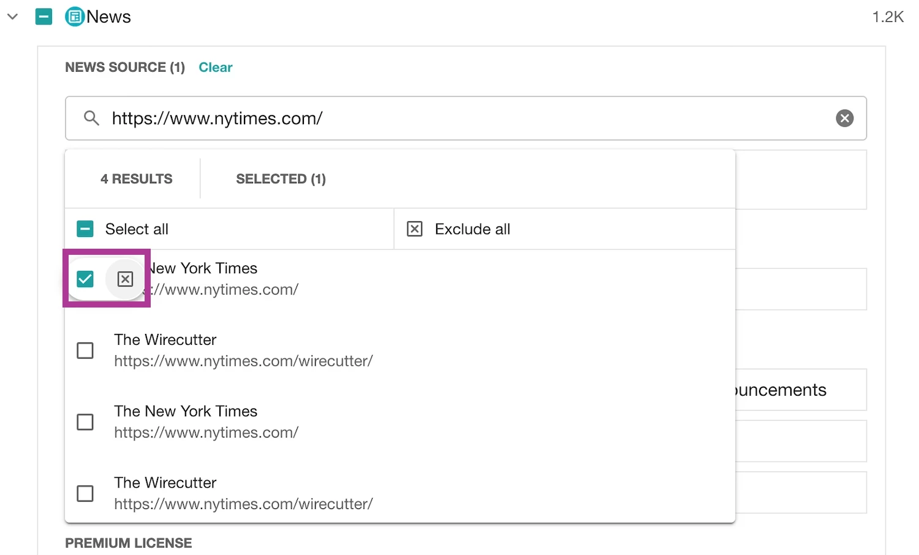Click the Exclude all icon
Image resolution: width=919 pixels, height=555 pixels.
tap(415, 229)
